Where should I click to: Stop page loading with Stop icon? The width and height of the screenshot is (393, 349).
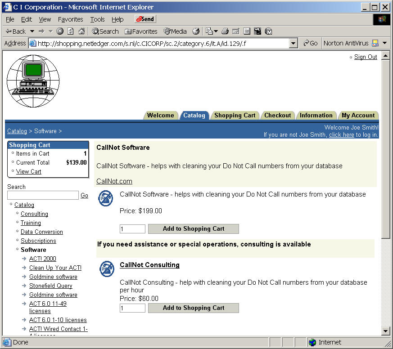coord(60,31)
